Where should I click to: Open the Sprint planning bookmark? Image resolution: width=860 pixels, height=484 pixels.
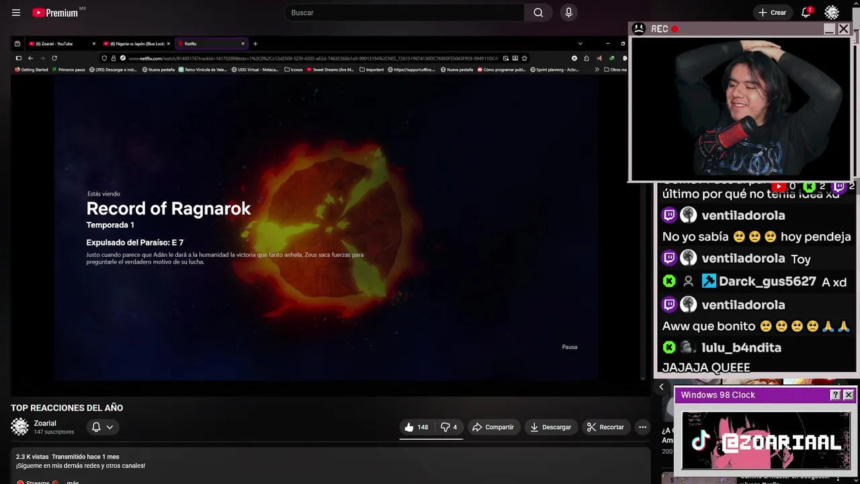pyautogui.click(x=554, y=69)
